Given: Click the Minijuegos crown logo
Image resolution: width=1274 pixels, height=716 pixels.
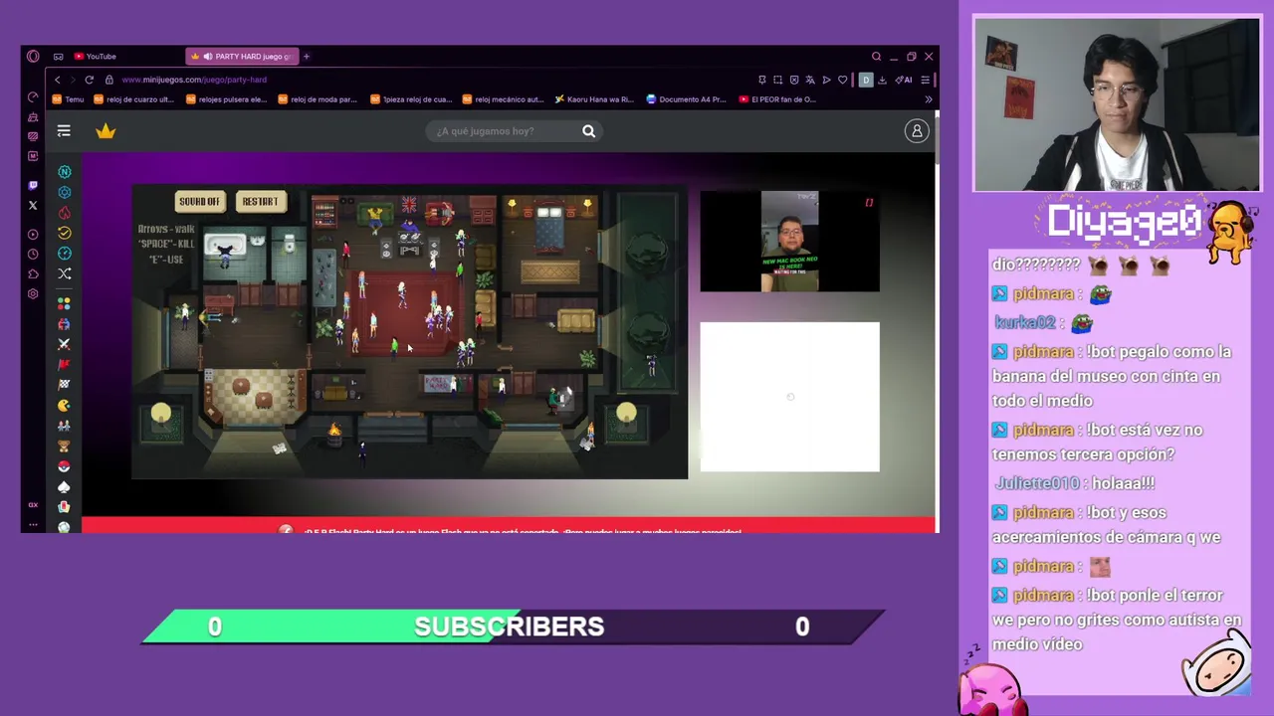Looking at the screenshot, I should coord(106,131).
